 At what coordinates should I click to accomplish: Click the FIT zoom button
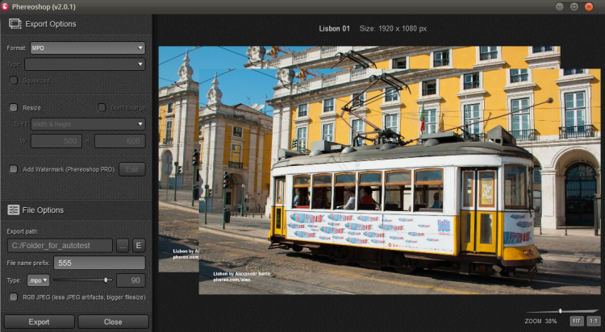pos(577,321)
